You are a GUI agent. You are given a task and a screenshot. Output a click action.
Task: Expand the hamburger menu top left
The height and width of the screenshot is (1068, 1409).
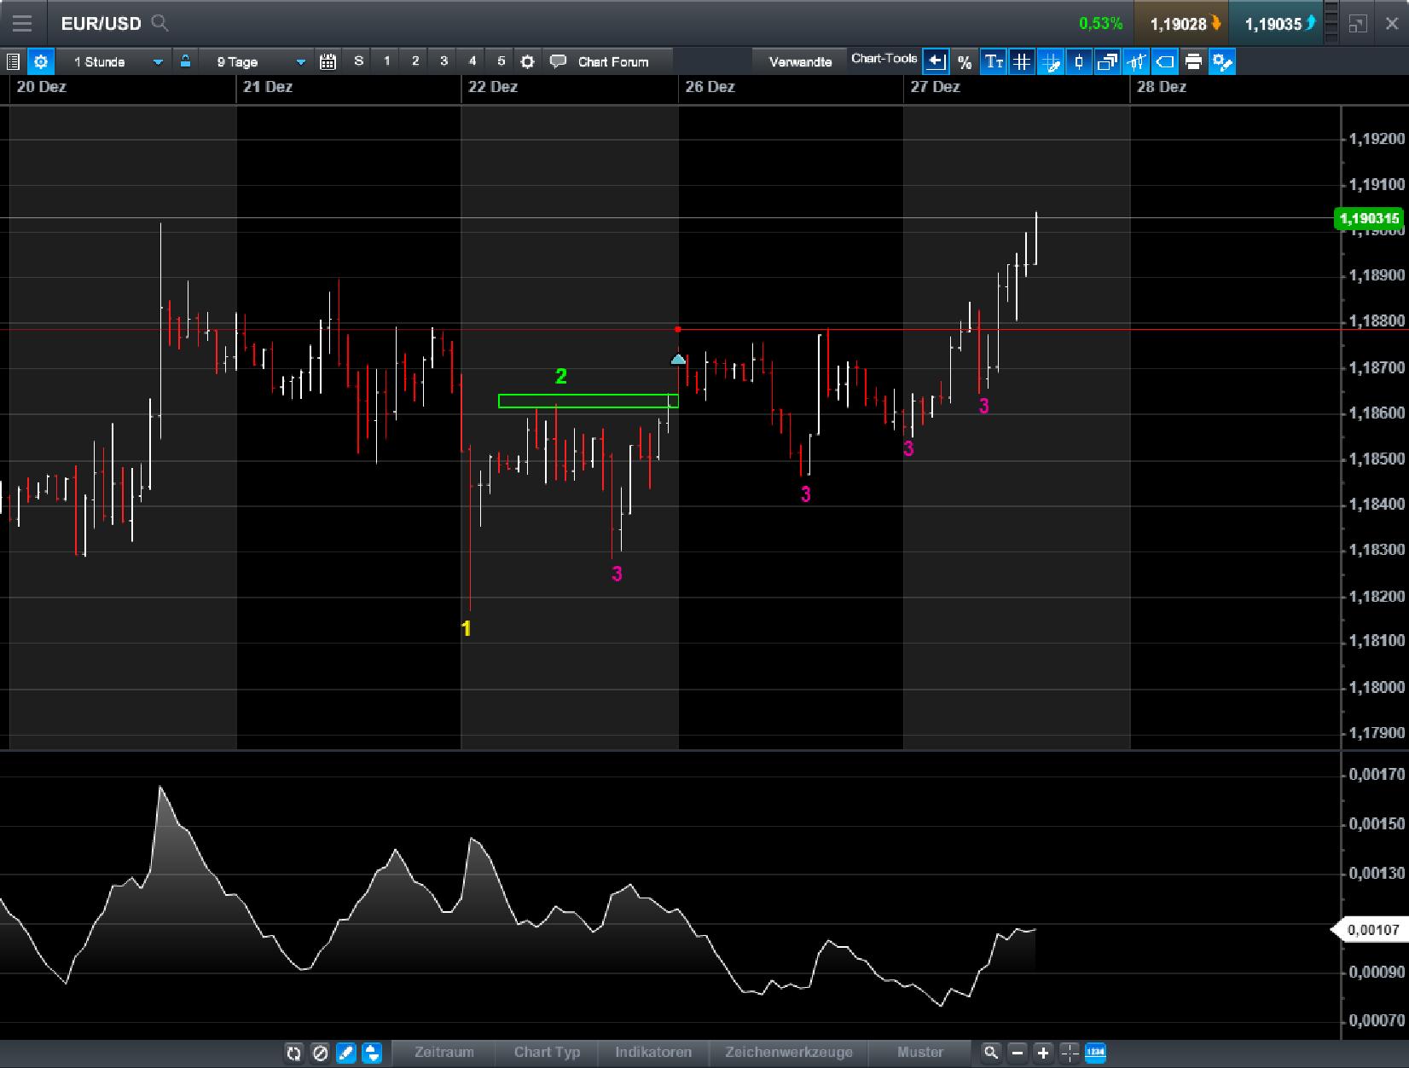click(x=21, y=23)
